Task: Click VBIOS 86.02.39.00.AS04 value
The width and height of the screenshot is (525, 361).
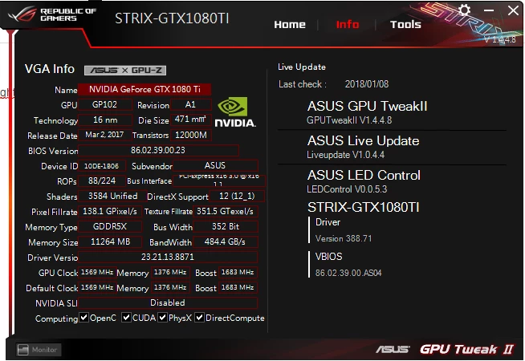Action: click(348, 273)
